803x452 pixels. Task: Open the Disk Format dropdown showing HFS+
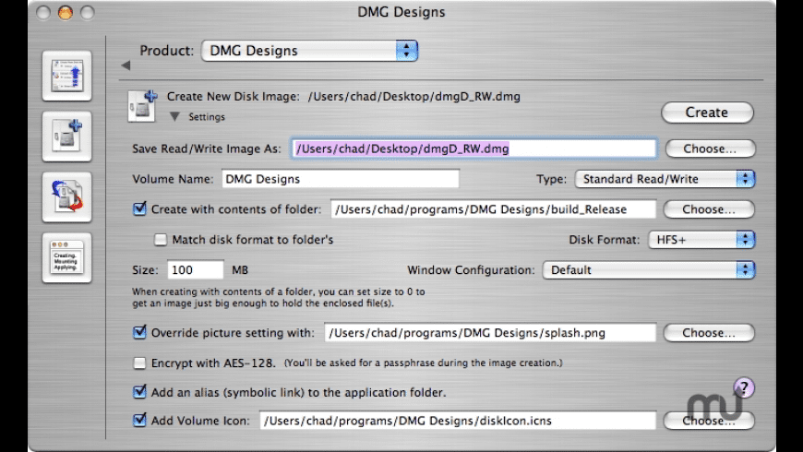click(701, 240)
